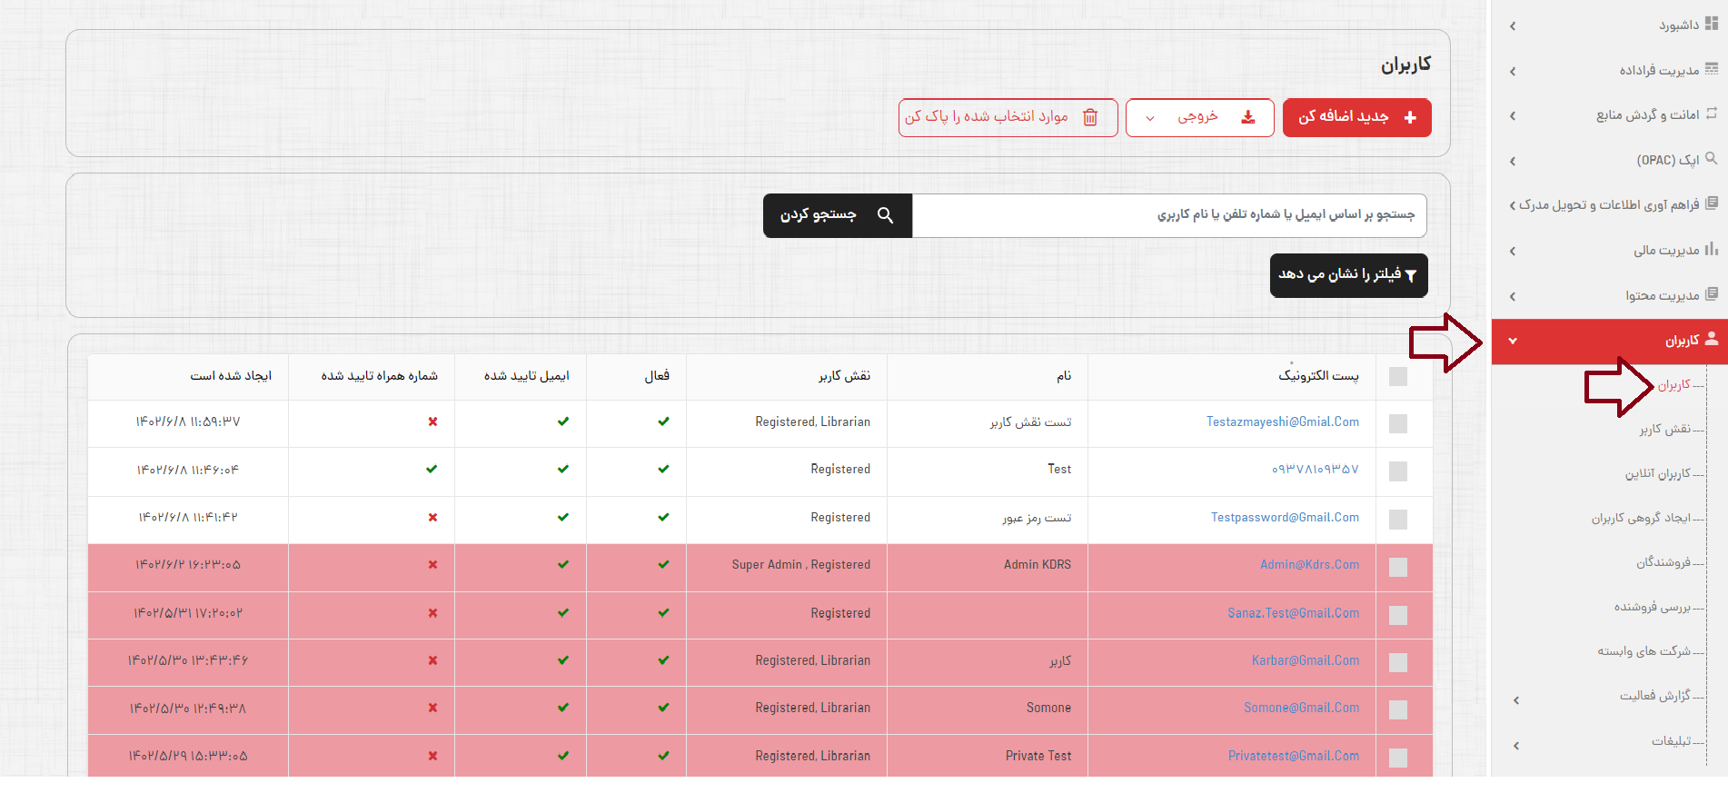Open the export (خروجی) dropdown arrow
This screenshot has width=1728, height=803.
(1150, 118)
